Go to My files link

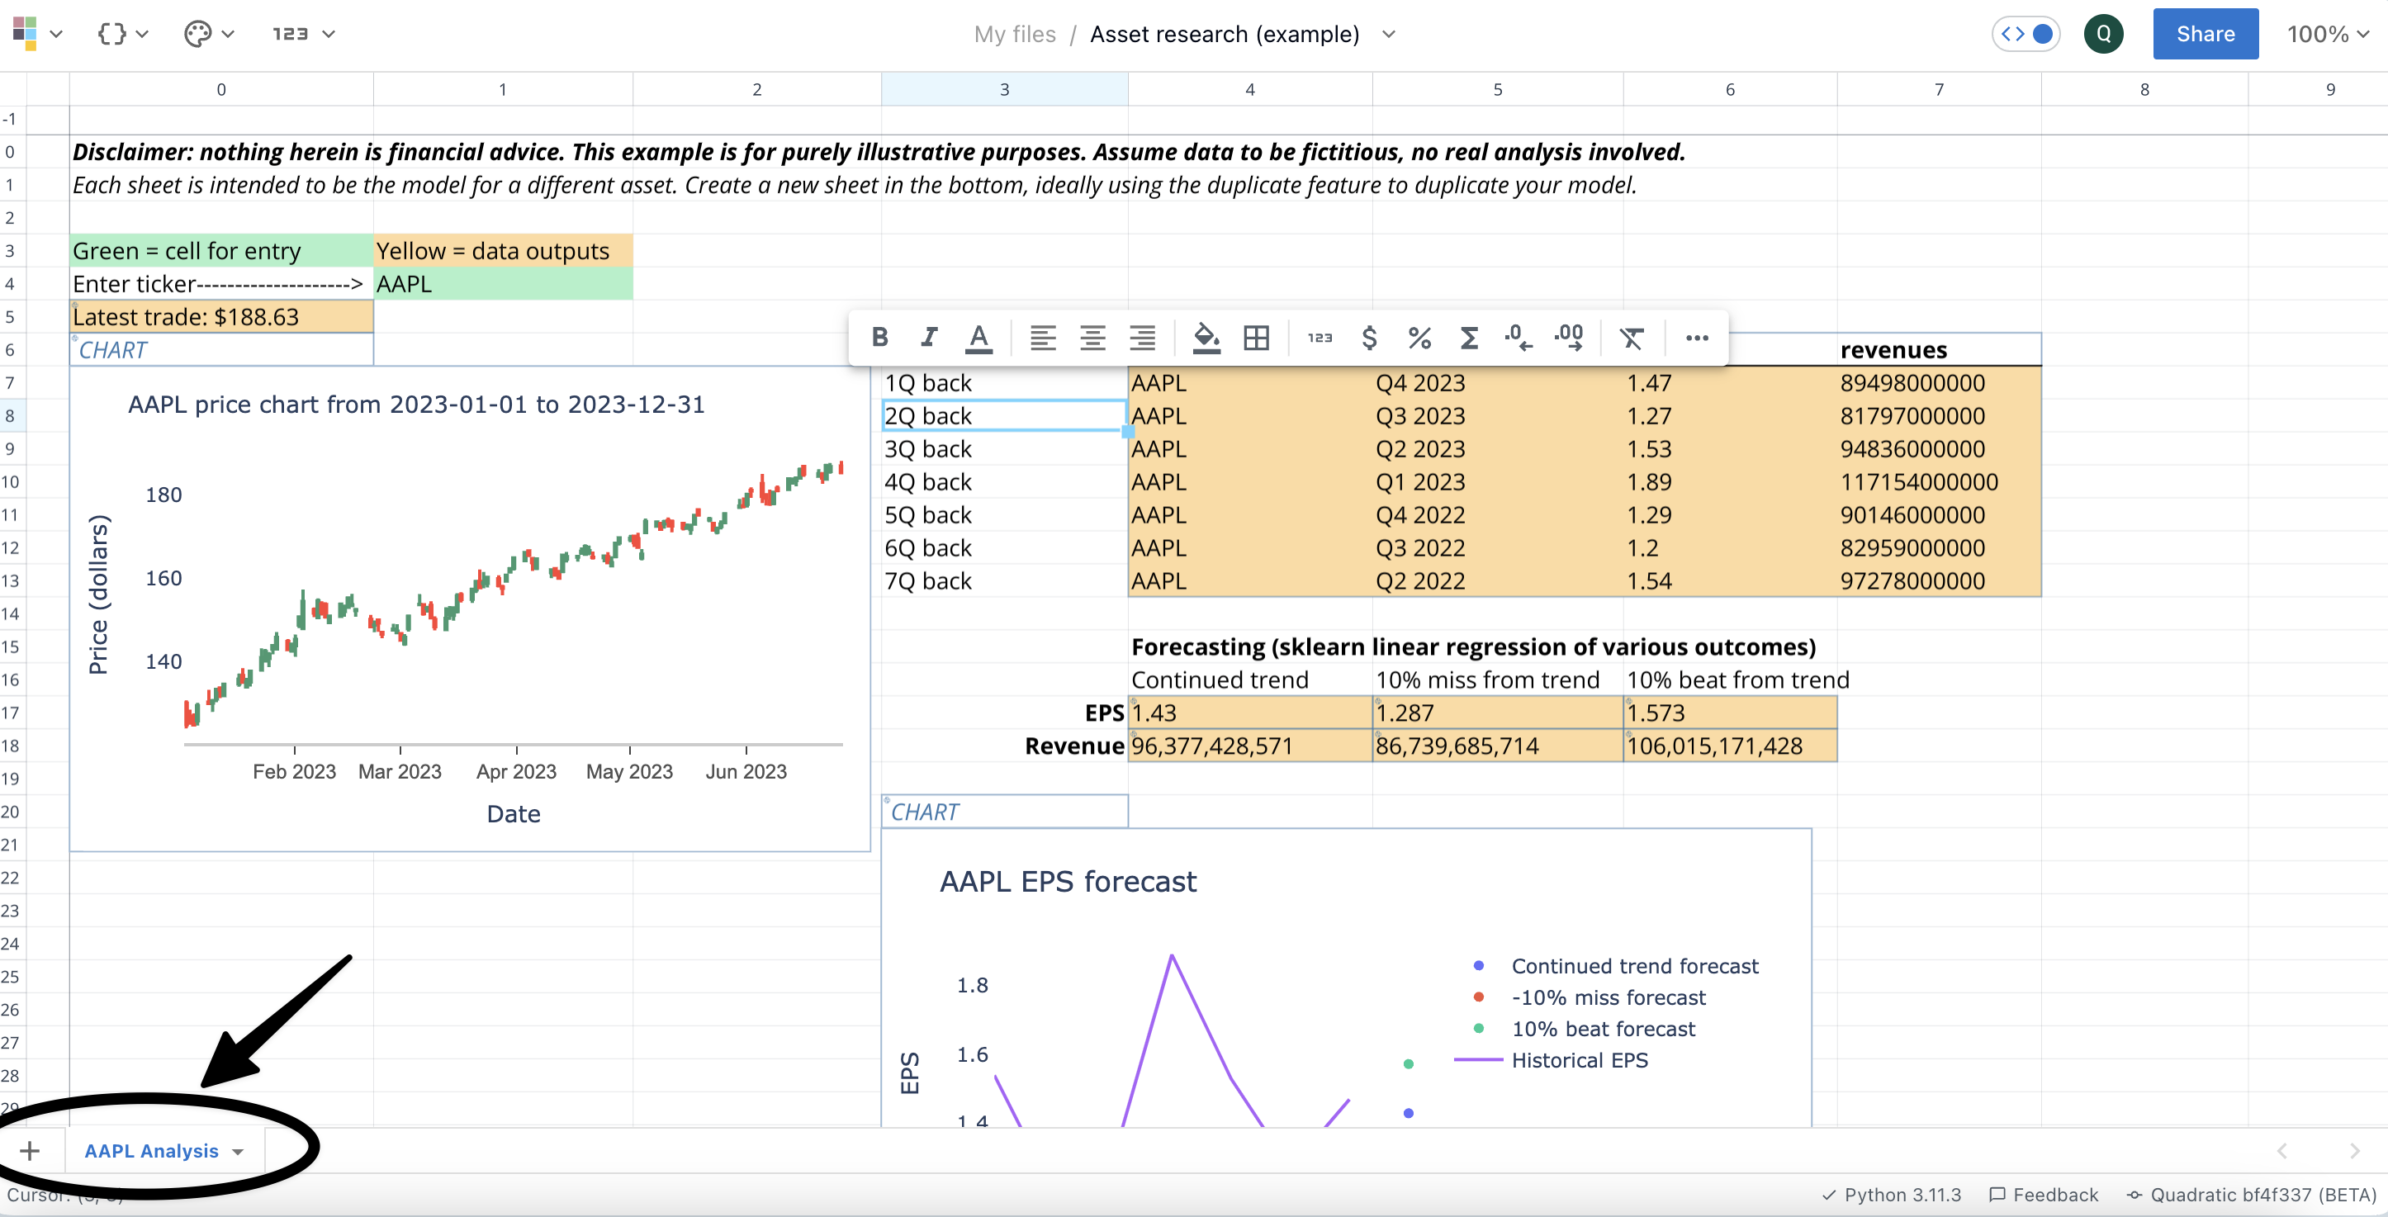[1014, 35]
